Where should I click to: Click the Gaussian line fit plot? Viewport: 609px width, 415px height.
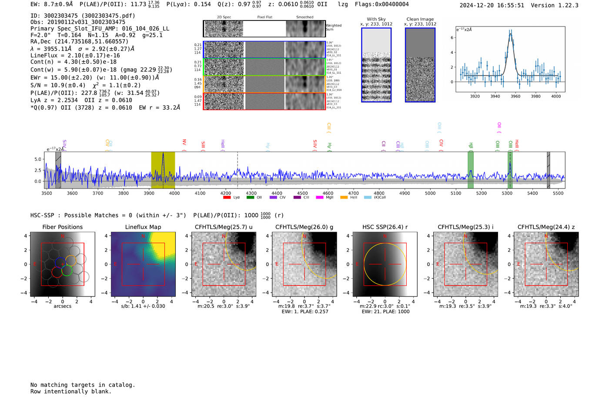click(510, 59)
